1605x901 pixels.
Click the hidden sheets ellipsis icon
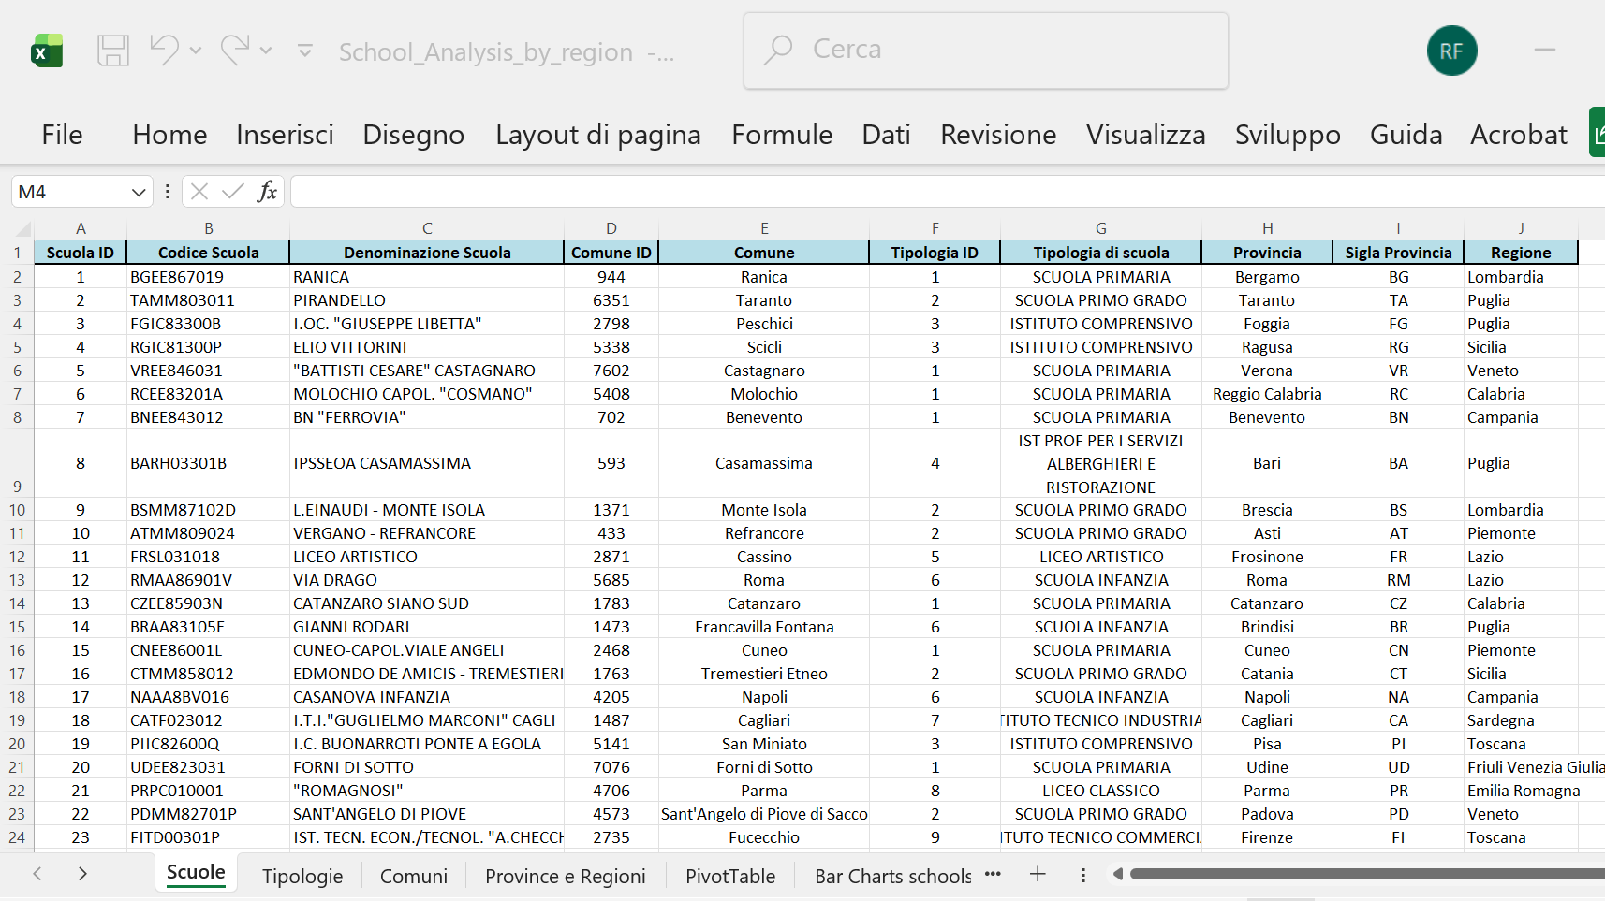click(993, 875)
